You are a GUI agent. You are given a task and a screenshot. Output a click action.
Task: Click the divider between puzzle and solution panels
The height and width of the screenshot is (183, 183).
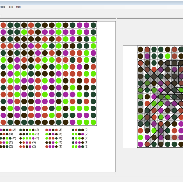click(x=116, y=91)
